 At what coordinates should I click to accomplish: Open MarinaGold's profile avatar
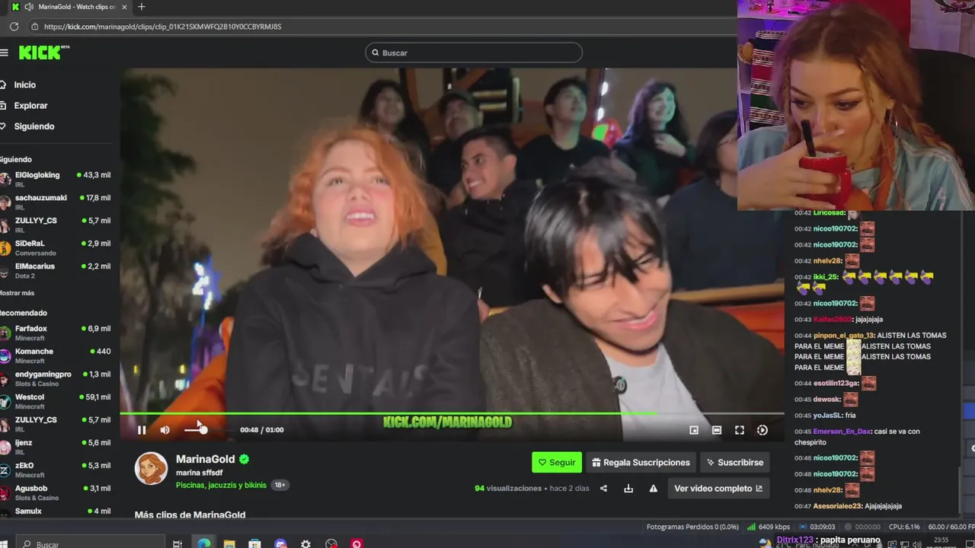click(151, 469)
